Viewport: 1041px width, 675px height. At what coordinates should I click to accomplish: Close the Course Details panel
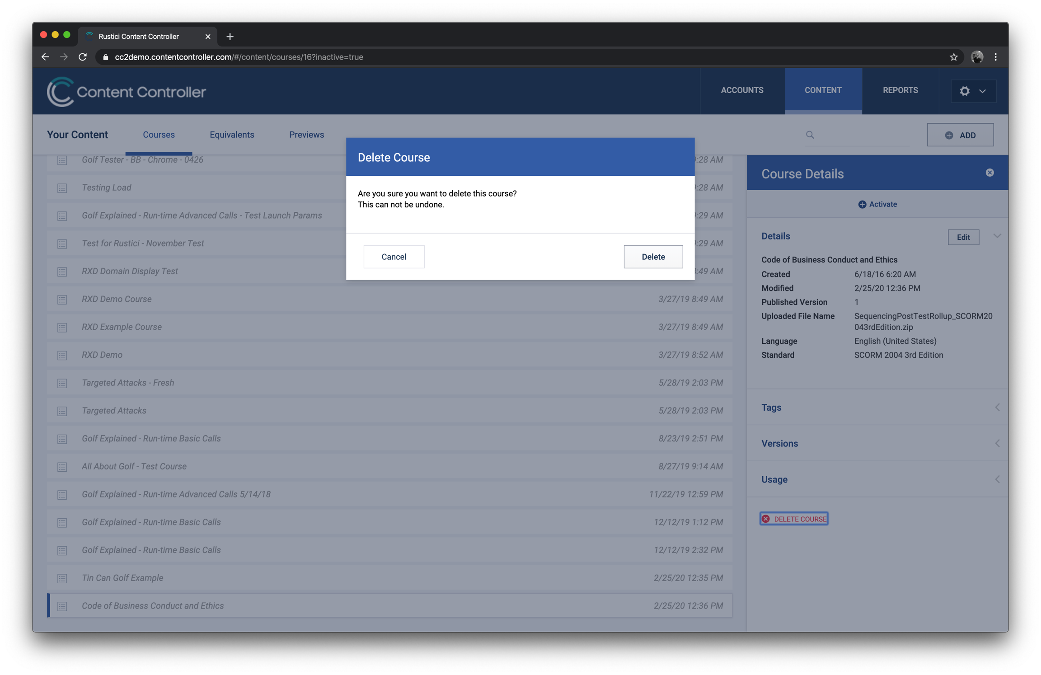[x=989, y=173]
